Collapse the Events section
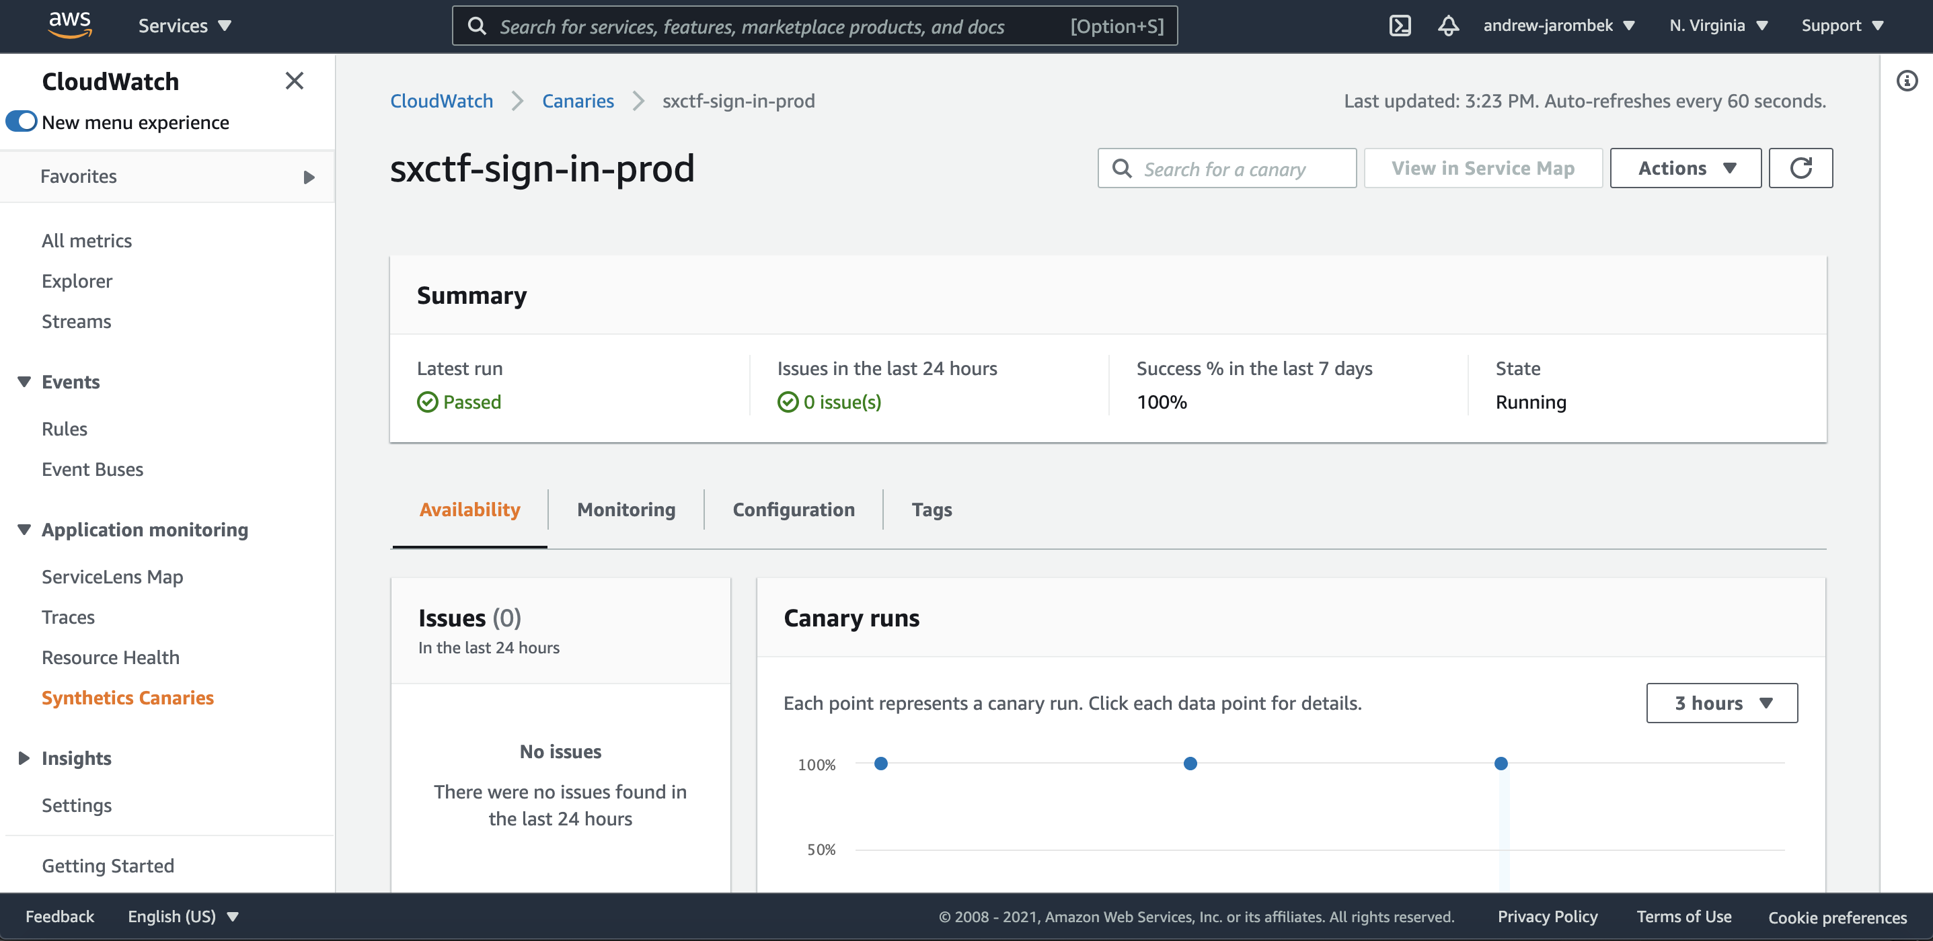 pos(24,382)
